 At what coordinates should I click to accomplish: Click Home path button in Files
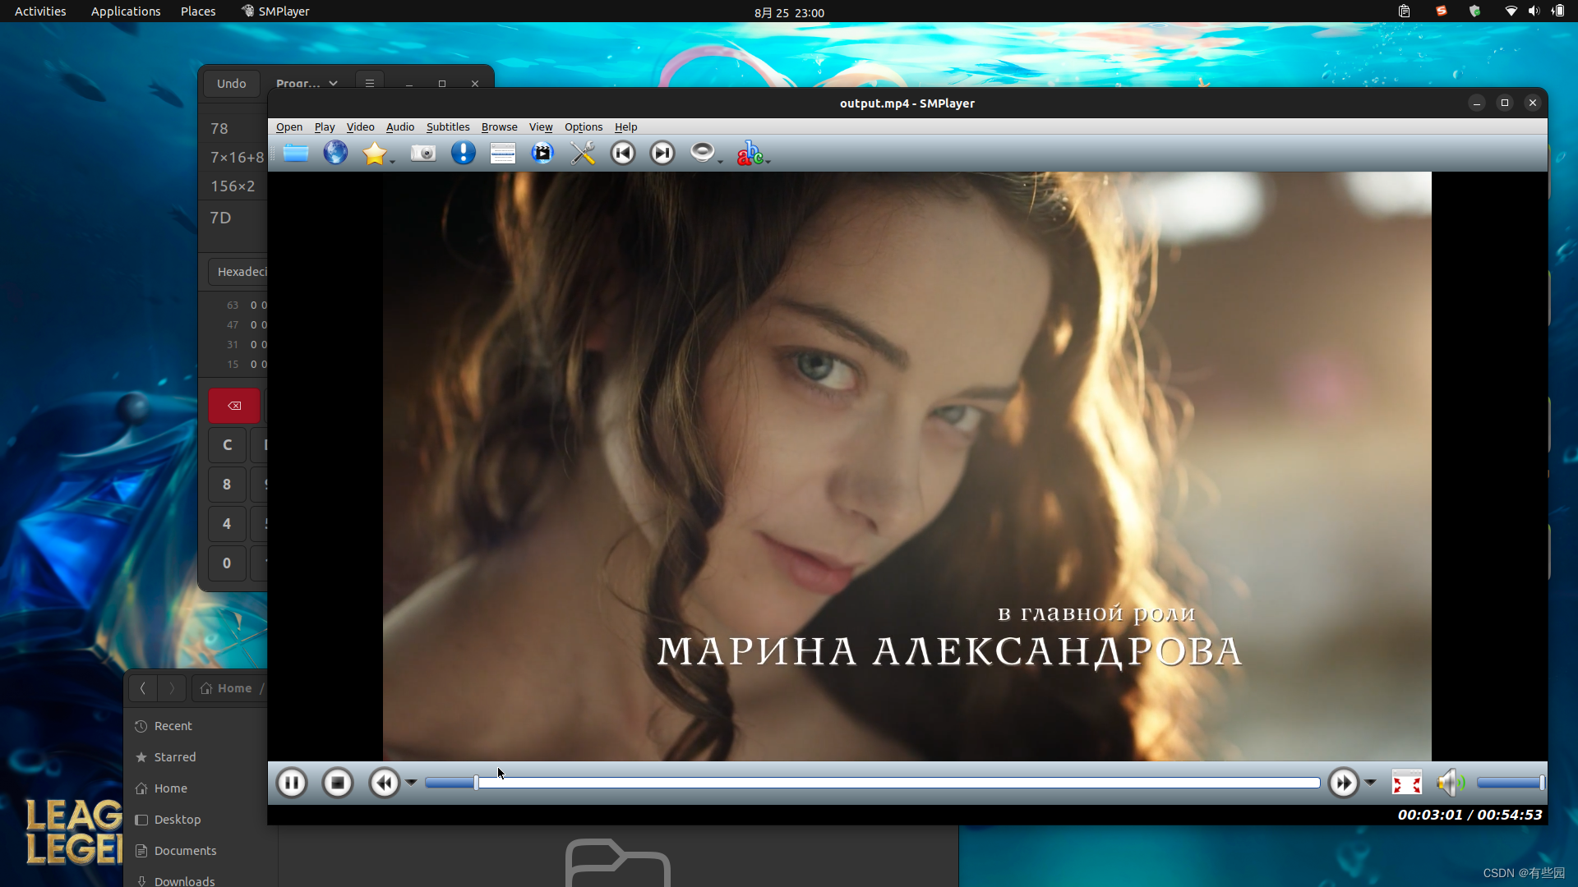[227, 688]
